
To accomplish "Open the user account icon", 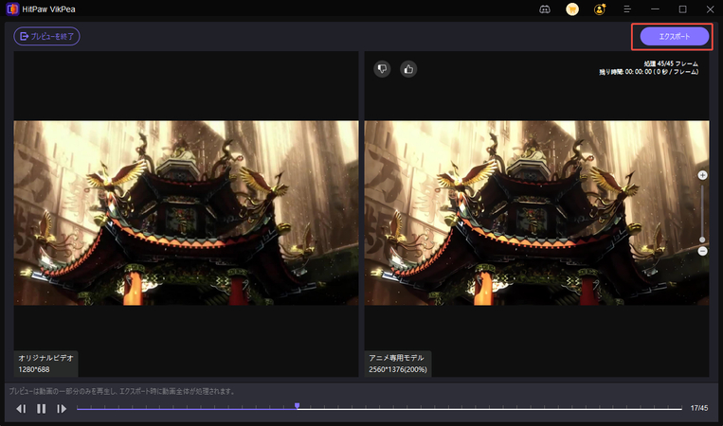I will tap(600, 9).
